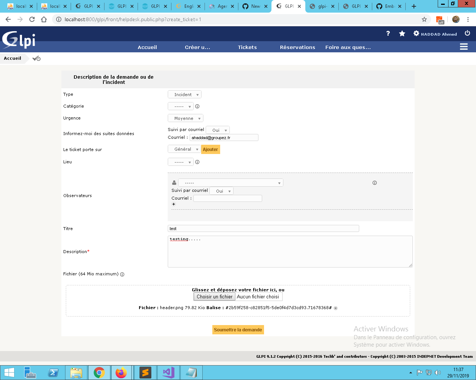Click the info icon in Observateurs section
Screen dimensions: 476x380
pos(374,183)
